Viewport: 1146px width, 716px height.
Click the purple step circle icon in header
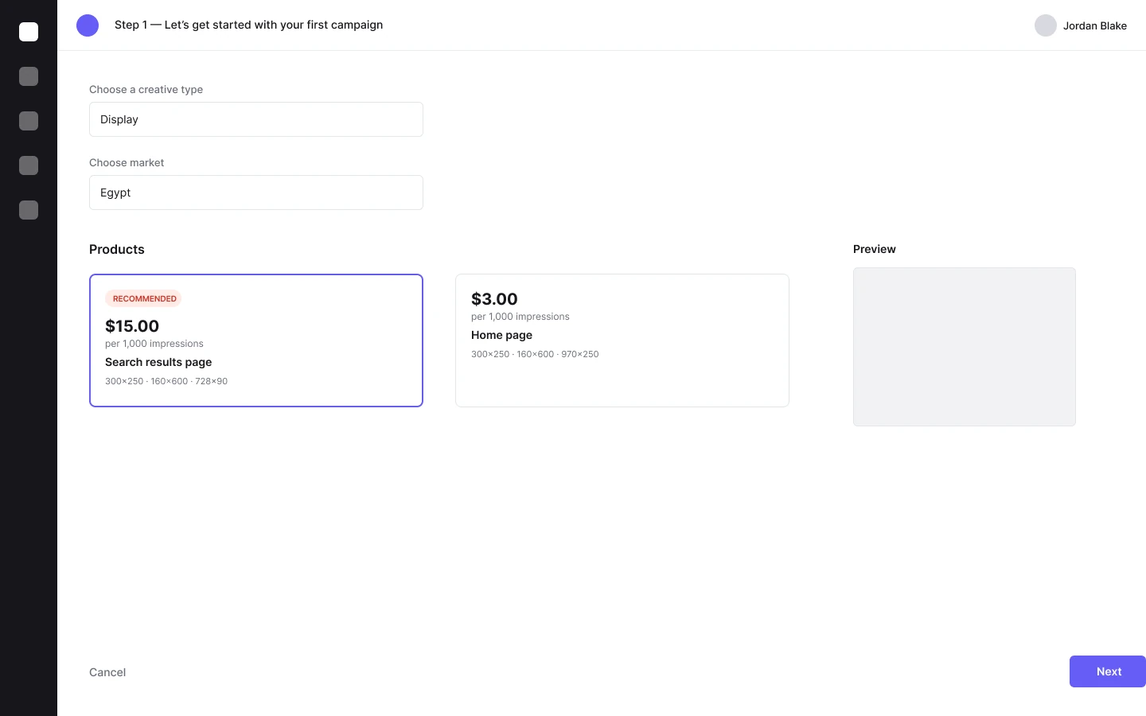click(x=88, y=25)
